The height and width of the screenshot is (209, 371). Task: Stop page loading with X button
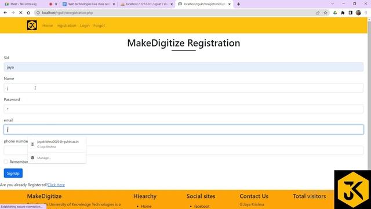(x=21, y=13)
